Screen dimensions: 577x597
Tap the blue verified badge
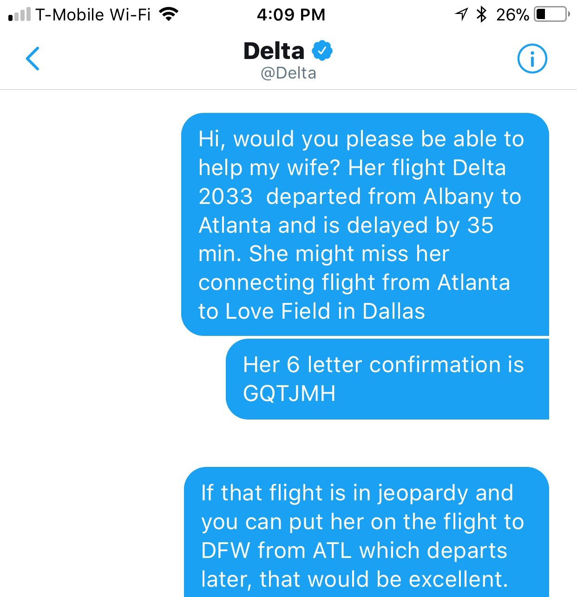pos(322,51)
